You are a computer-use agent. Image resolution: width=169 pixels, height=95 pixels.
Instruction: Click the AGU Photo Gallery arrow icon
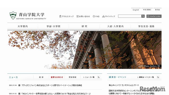pos(158,66)
